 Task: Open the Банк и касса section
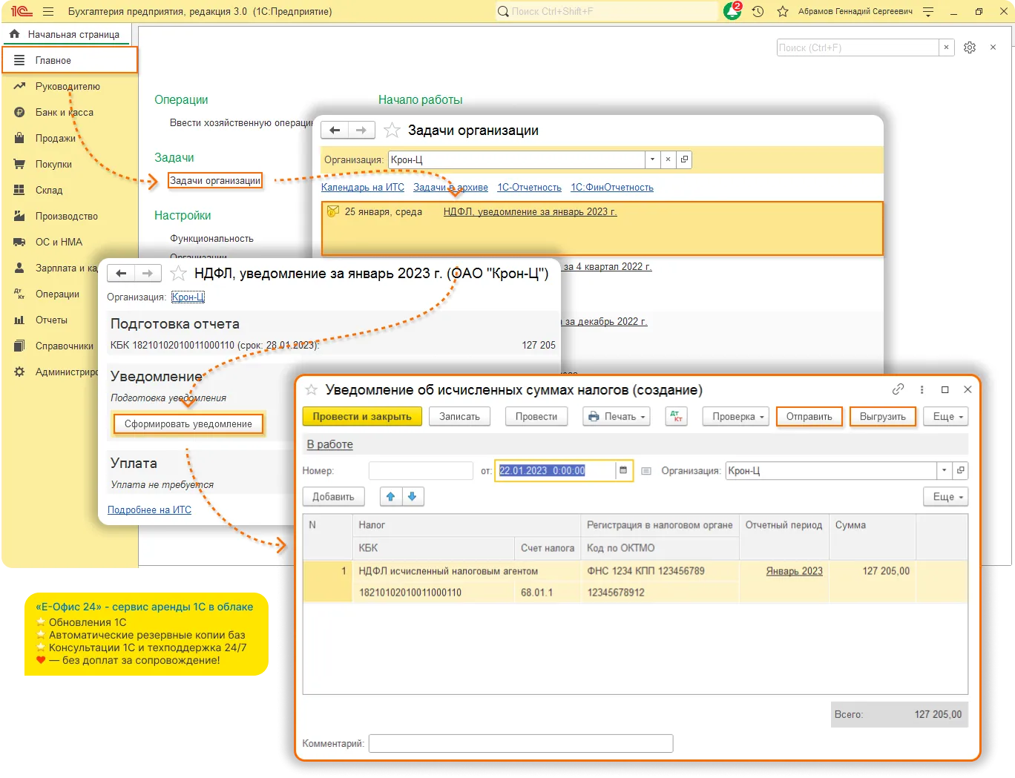coord(64,113)
